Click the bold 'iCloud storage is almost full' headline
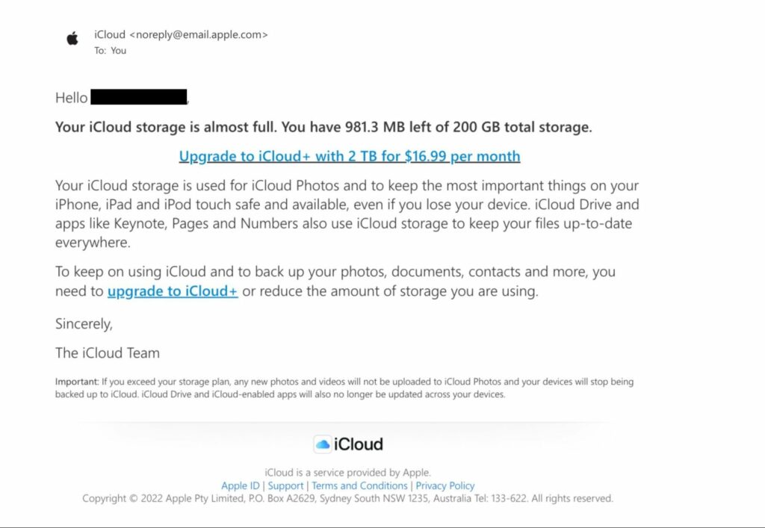765x528 pixels. click(x=323, y=127)
